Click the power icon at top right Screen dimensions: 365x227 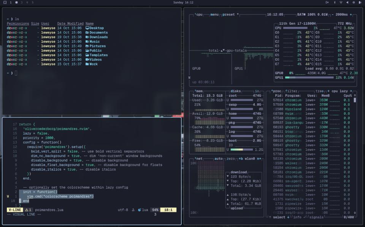pyautogui.click(x=327, y=2)
